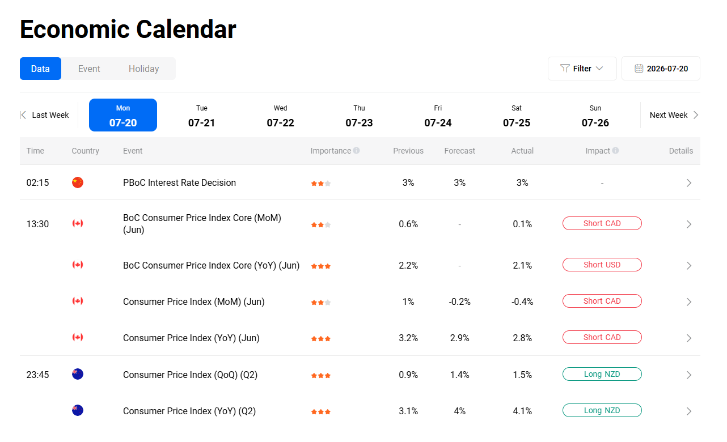Go to Next Week
Screen dimensions: 727x442
coord(674,115)
